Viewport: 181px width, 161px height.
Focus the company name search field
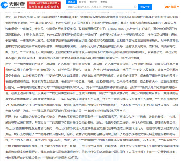102,7
